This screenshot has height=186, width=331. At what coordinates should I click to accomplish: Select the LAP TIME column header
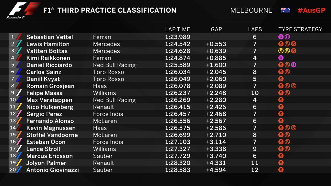[177, 29]
